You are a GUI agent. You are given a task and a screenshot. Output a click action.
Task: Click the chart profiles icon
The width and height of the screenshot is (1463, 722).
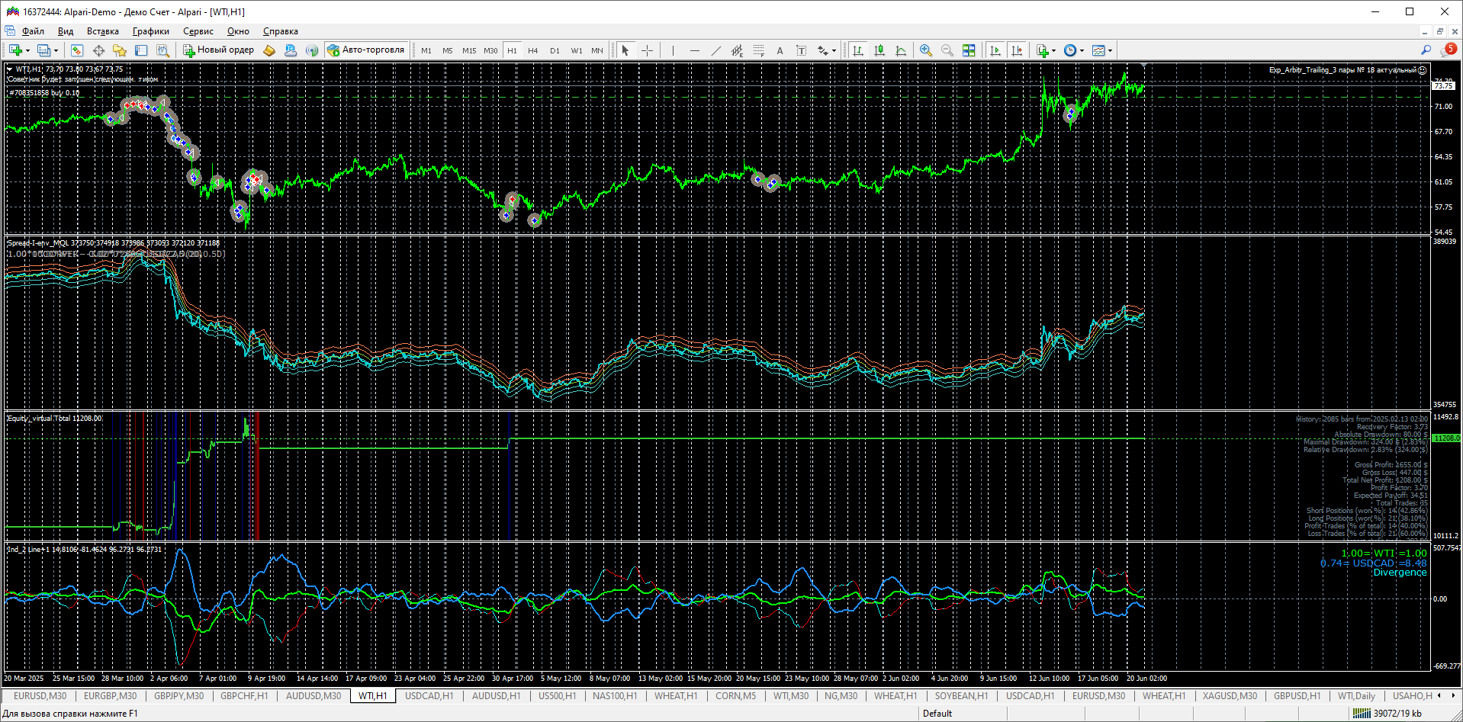pos(43,50)
